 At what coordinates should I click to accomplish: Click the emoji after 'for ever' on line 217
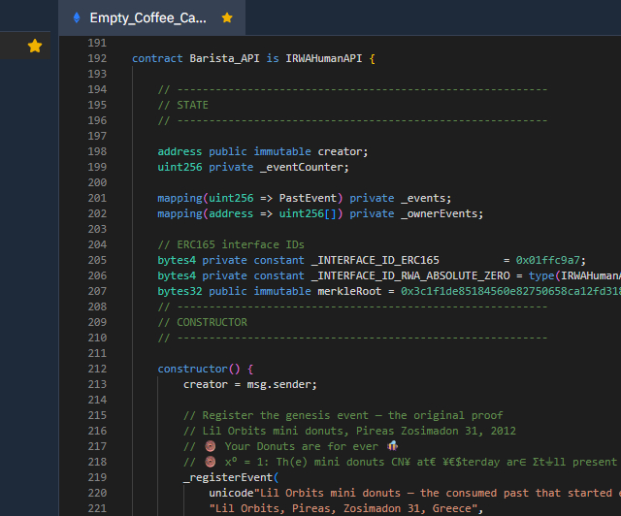point(391,446)
